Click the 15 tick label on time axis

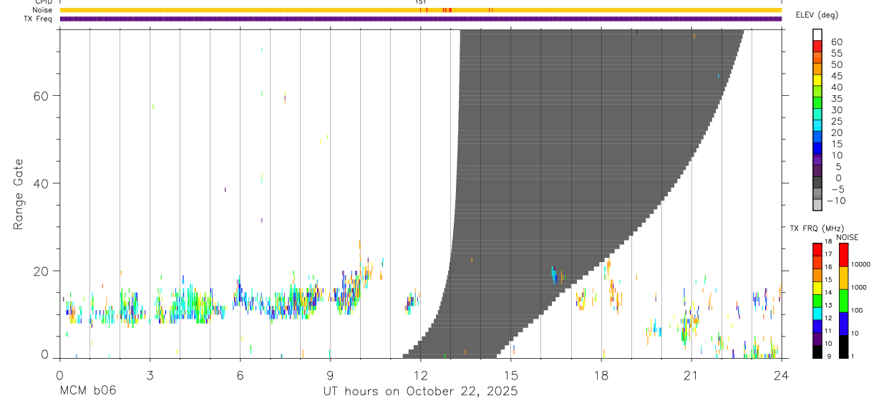click(x=510, y=374)
